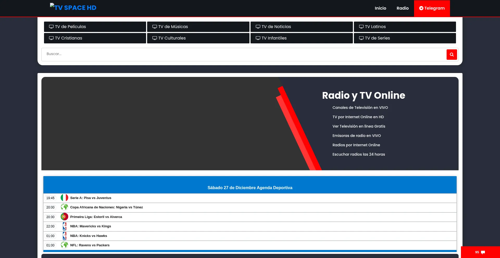This screenshot has width=500, height=258.
Task: Click the Sábado 27 de Diciembre agenda header
Action: coord(250,187)
